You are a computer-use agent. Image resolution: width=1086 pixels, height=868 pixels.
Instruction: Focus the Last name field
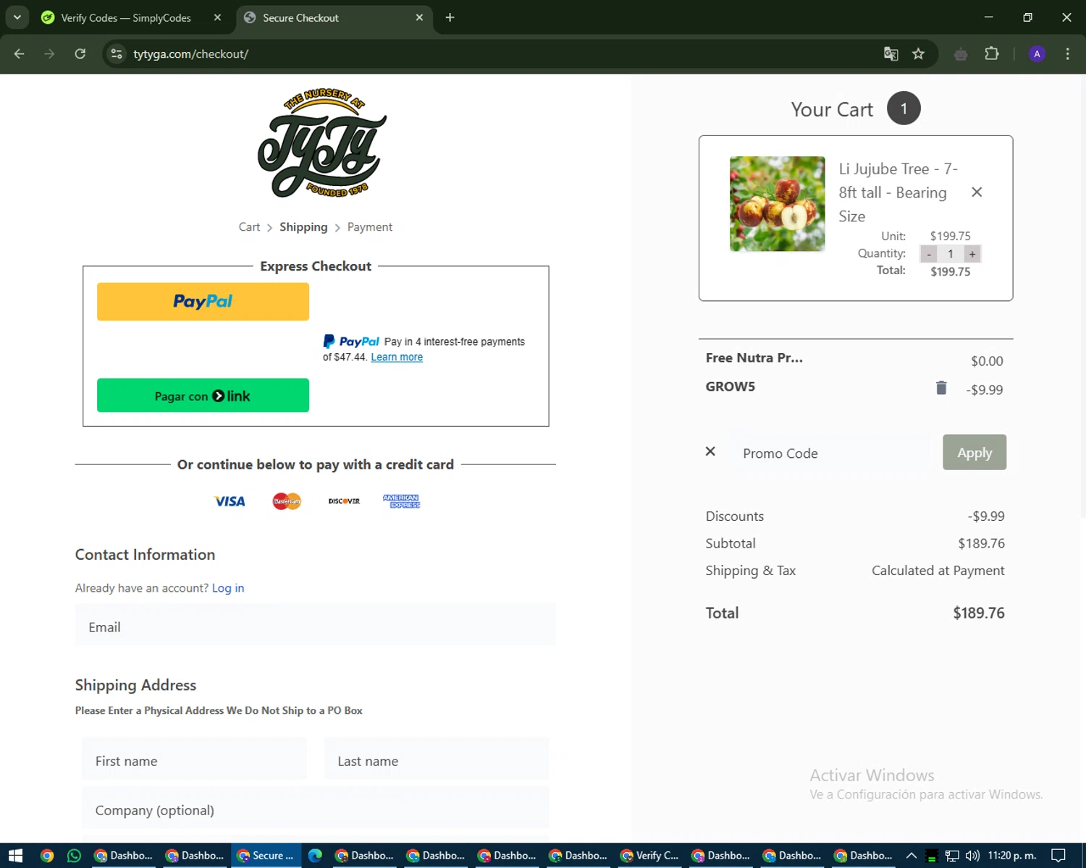(437, 759)
